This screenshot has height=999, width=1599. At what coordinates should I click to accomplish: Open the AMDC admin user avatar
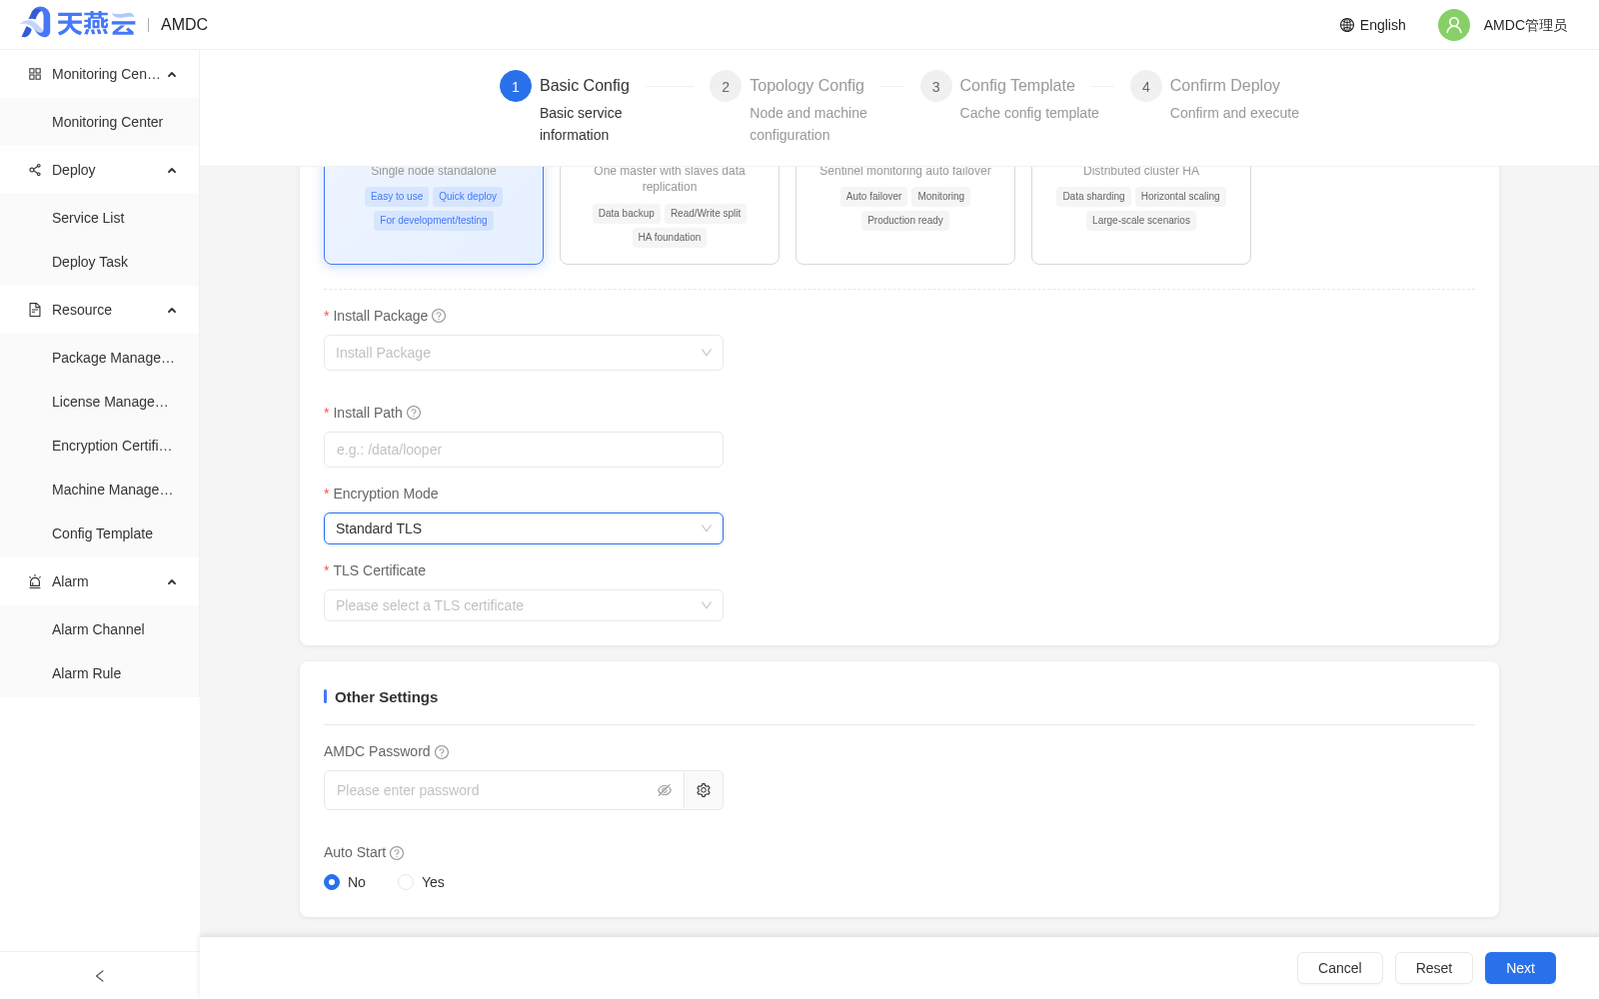click(1454, 25)
